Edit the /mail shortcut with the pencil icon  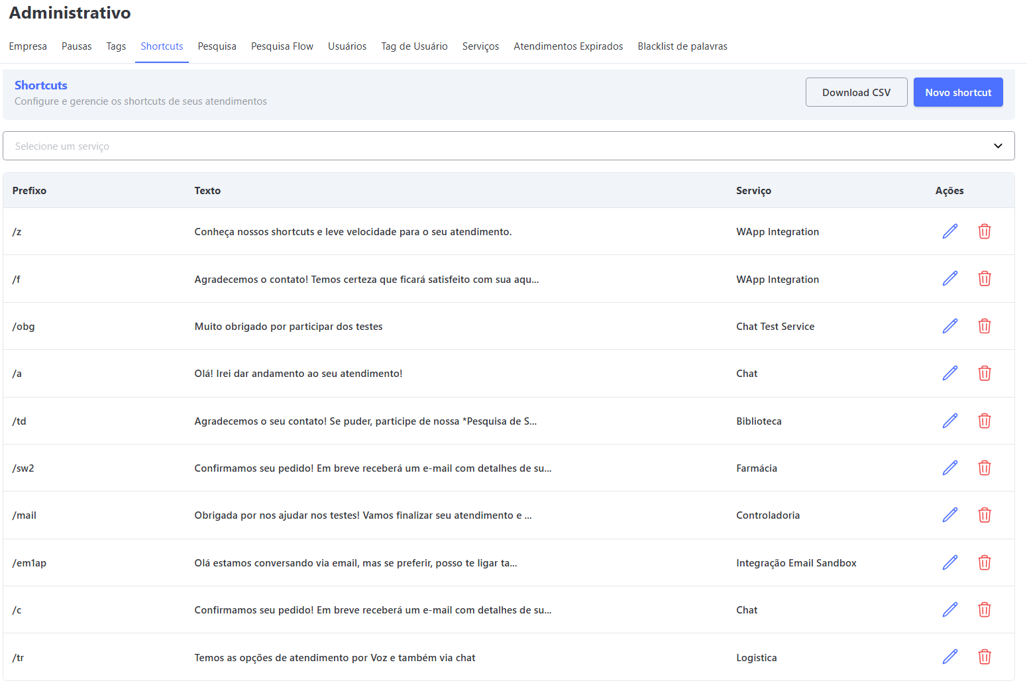(950, 515)
